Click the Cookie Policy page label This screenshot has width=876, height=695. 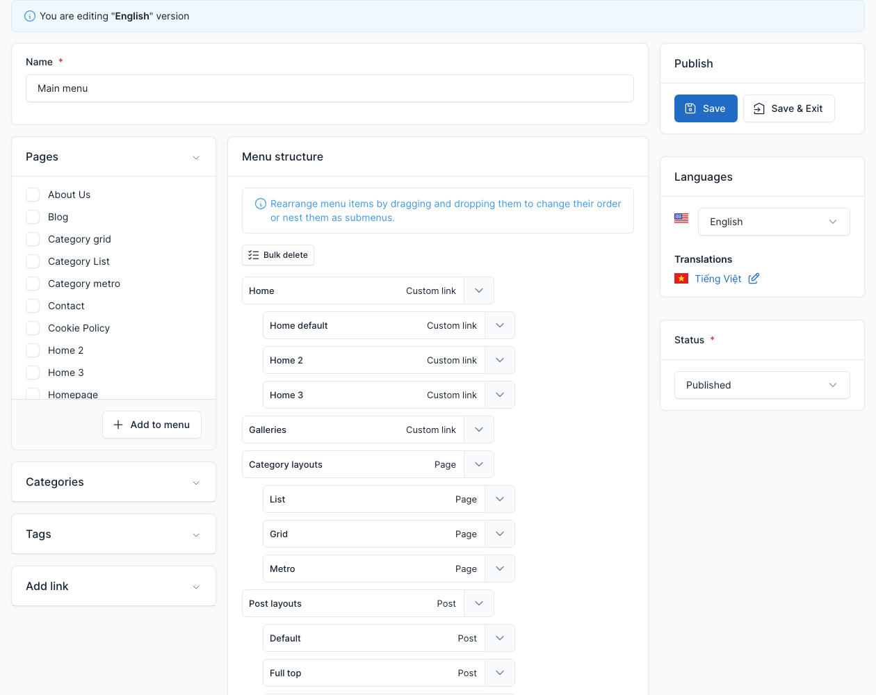[79, 328]
